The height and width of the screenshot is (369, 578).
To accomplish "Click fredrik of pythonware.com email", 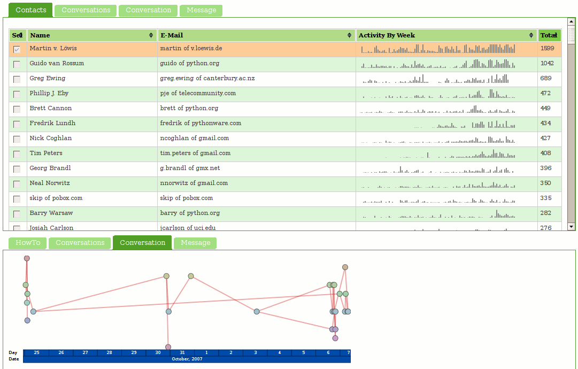I will pyautogui.click(x=201, y=123).
